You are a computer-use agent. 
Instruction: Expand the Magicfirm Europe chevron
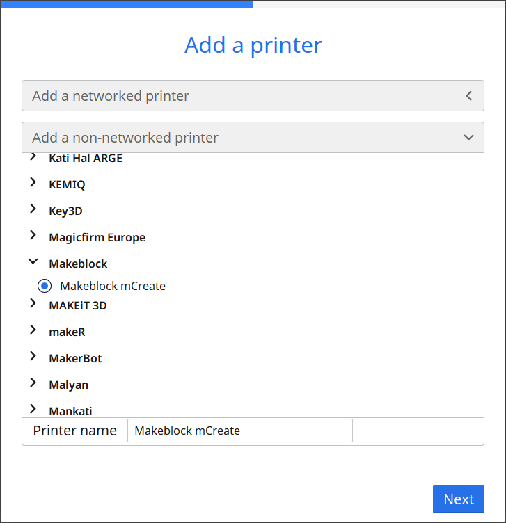pyautogui.click(x=33, y=236)
